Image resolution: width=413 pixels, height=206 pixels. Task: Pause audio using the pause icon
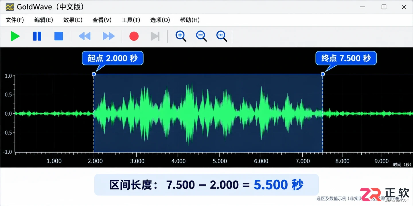tap(37, 36)
